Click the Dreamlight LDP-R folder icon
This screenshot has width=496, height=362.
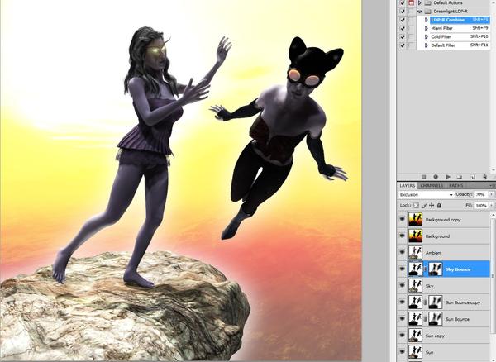pyautogui.click(x=427, y=12)
